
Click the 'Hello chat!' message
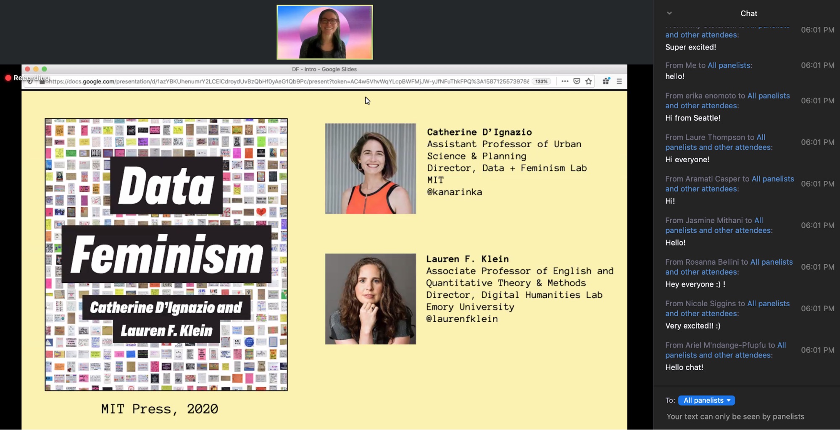tap(684, 367)
